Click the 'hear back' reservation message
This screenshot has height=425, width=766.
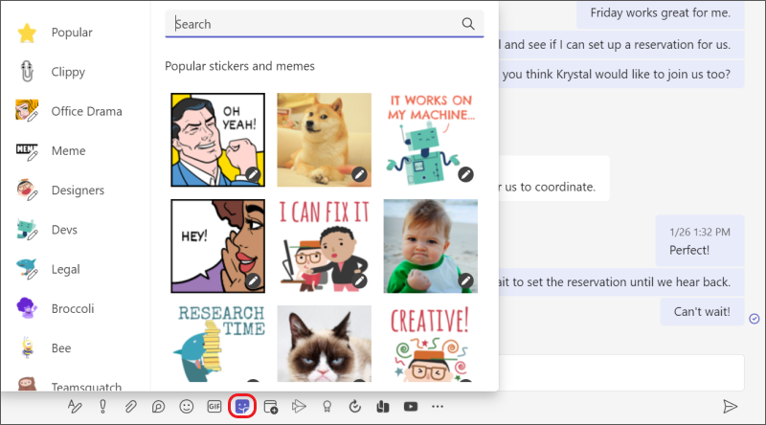pos(621,281)
